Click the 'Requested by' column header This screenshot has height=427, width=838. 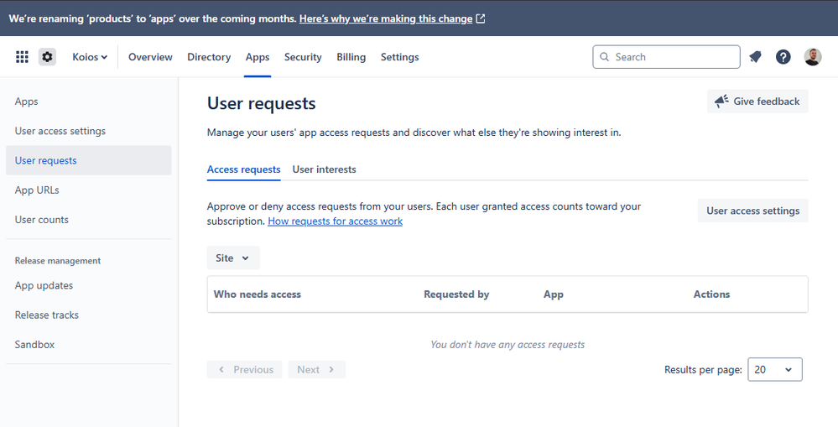(x=456, y=294)
